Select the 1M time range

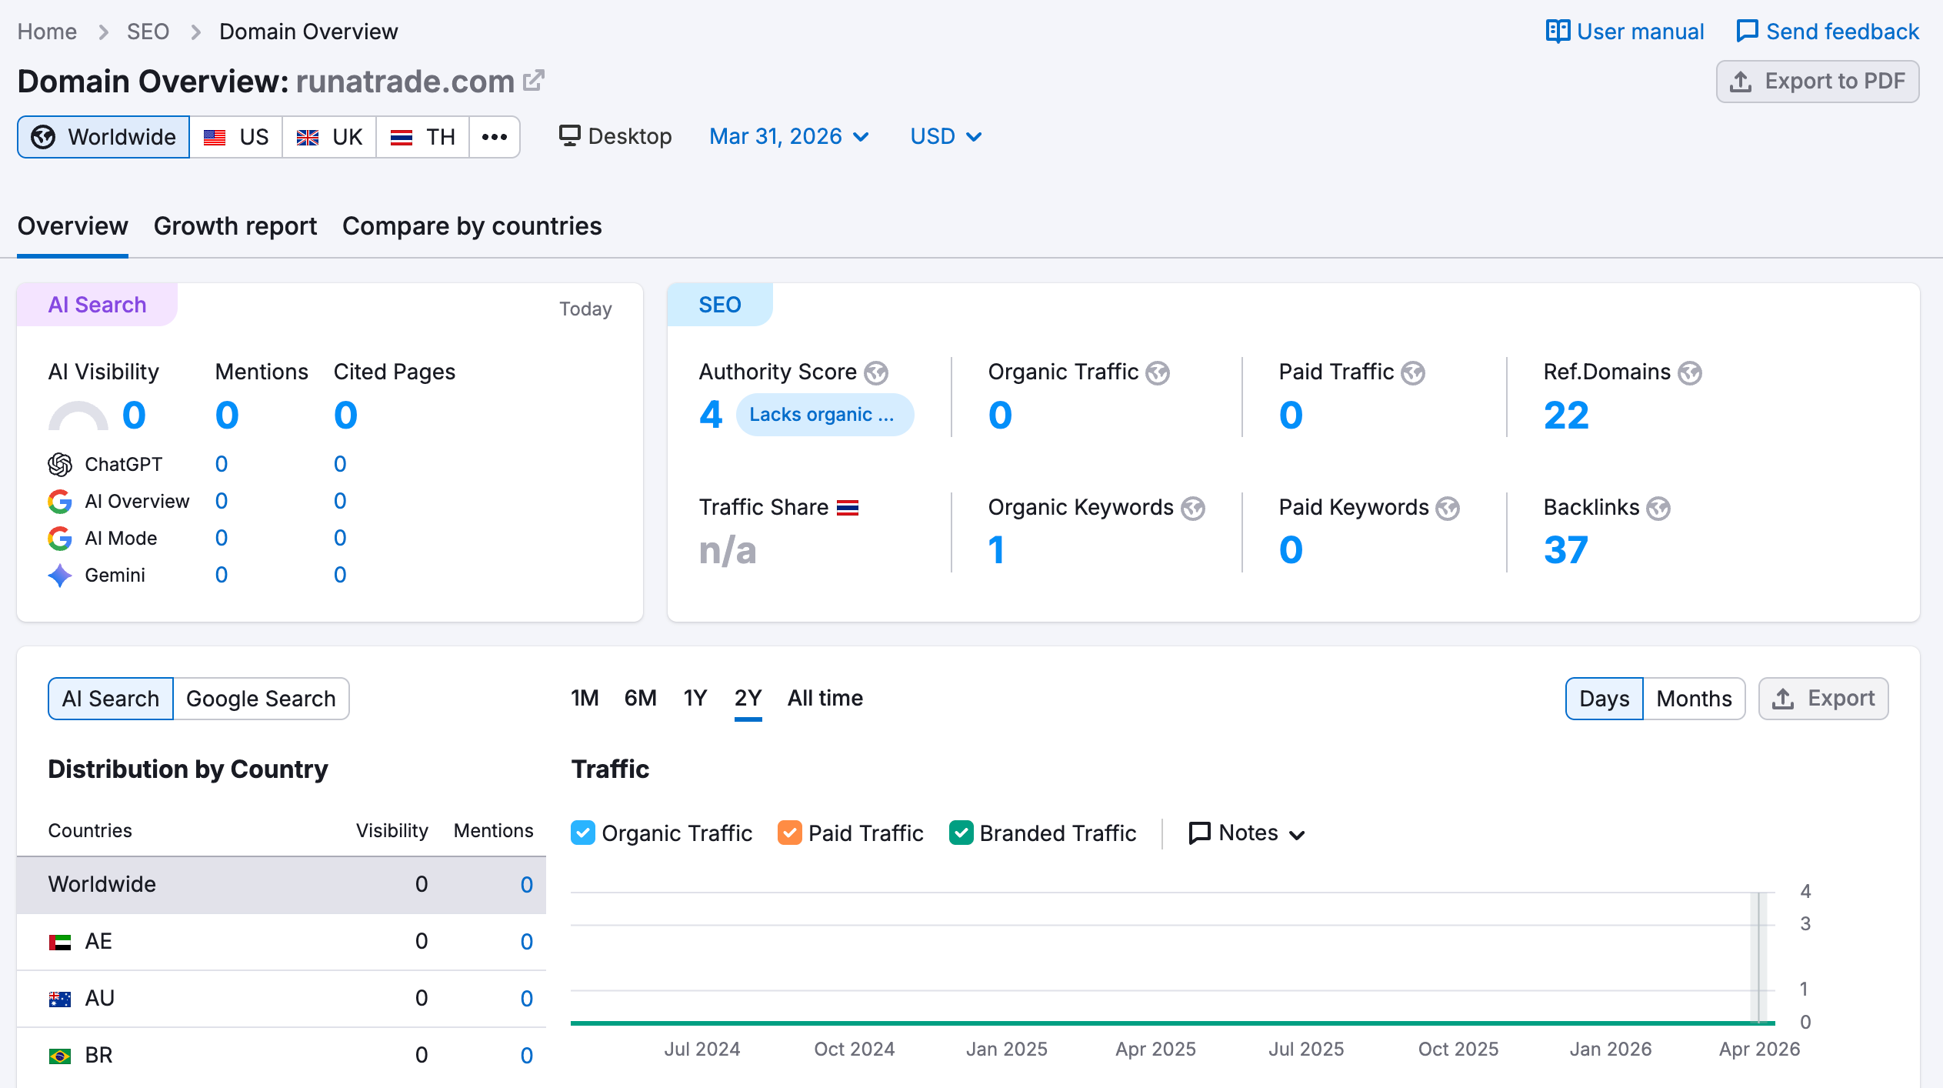[x=585, y=698]
